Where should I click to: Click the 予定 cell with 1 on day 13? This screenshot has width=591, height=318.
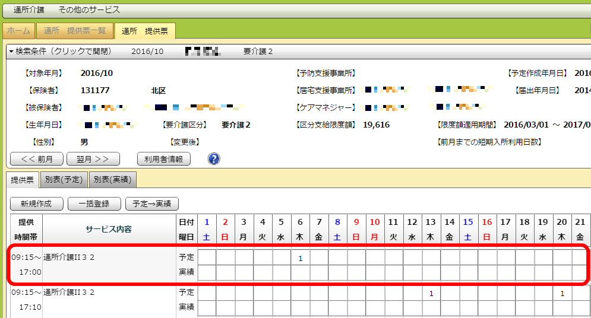[x=431, y=294]
